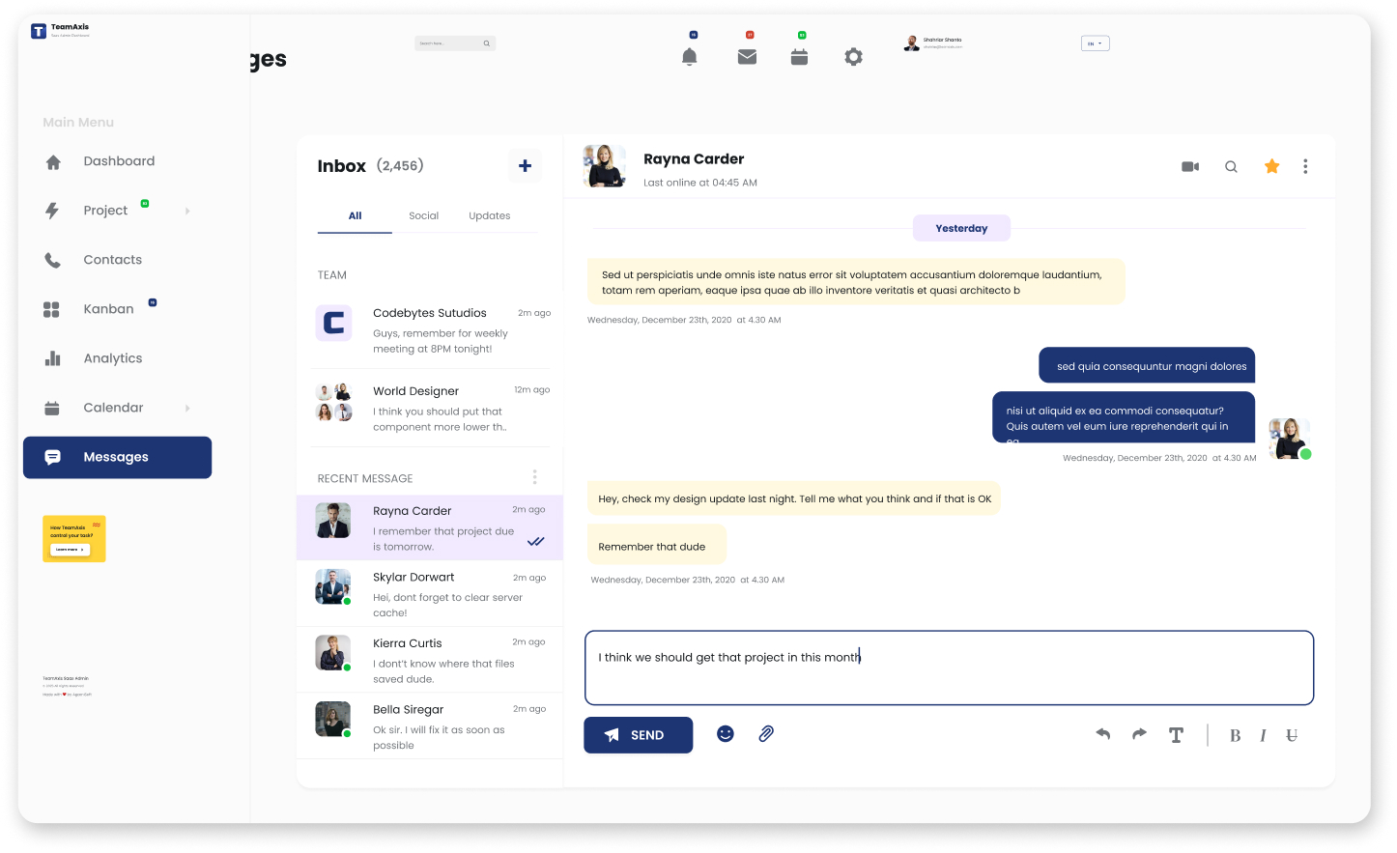1397x853 pixels.
Task: Open the World Designer group conversation
Action: (x=431, y=409)
